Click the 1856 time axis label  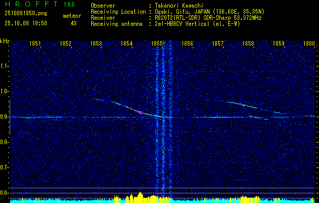click(x=187, y=44)
